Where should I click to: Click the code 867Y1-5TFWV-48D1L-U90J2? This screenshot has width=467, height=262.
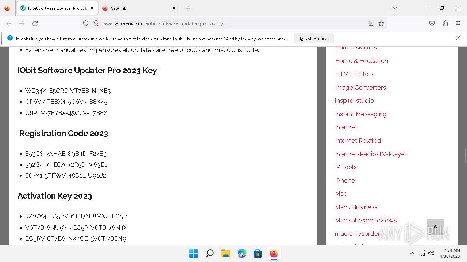[66, 175]
